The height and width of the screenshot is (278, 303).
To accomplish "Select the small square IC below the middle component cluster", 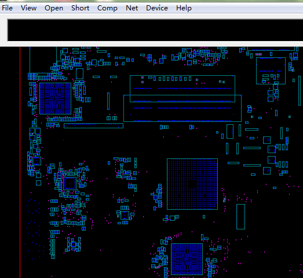I will (125, 216).
